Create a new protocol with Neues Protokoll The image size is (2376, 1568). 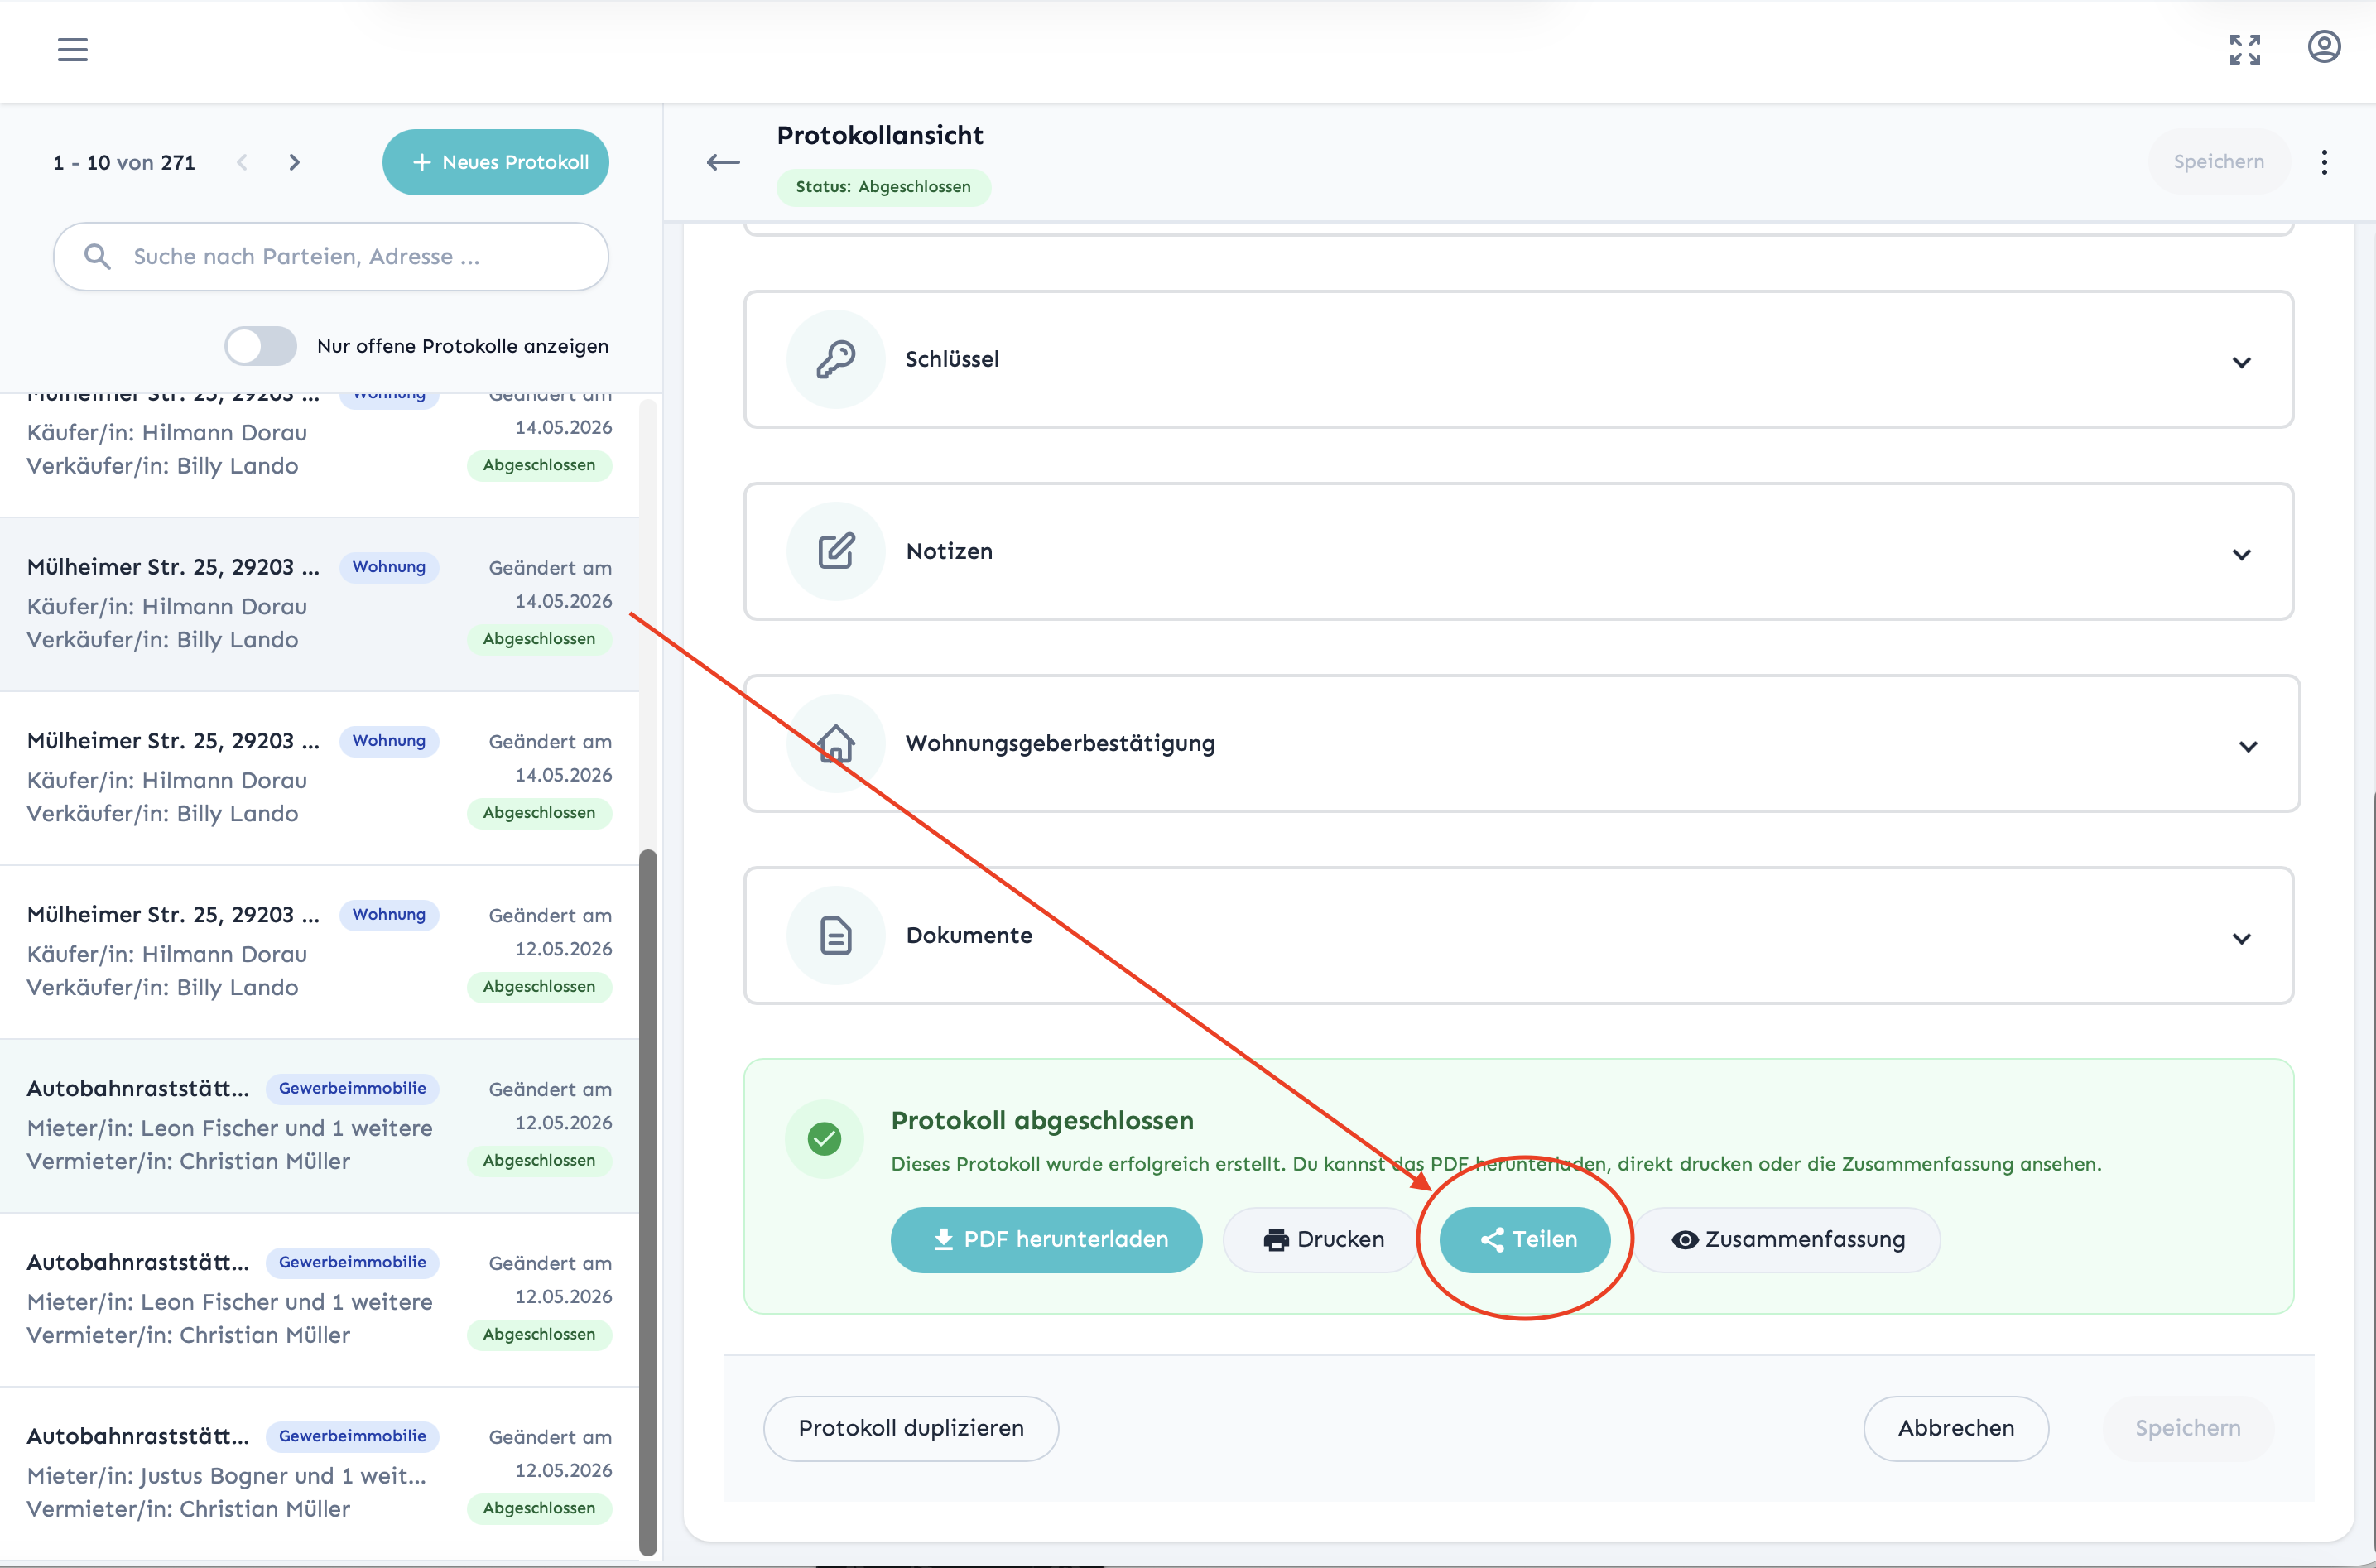pos(495,162)
